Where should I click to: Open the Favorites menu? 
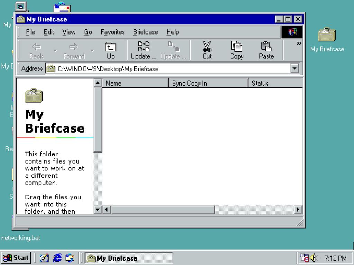[112, 32]
